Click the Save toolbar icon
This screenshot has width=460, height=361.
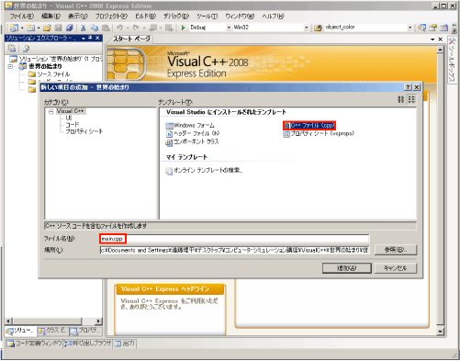coord(58,28)
